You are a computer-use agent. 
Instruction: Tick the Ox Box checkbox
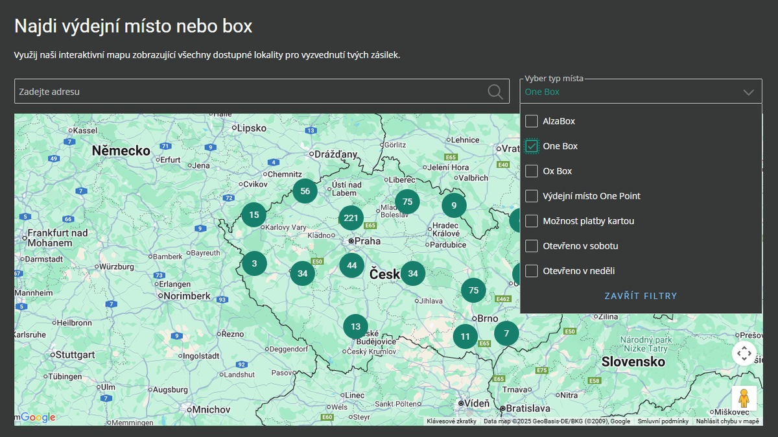point(532,171)
